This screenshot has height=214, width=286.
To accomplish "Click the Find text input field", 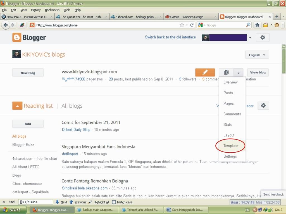I will 35,202.
